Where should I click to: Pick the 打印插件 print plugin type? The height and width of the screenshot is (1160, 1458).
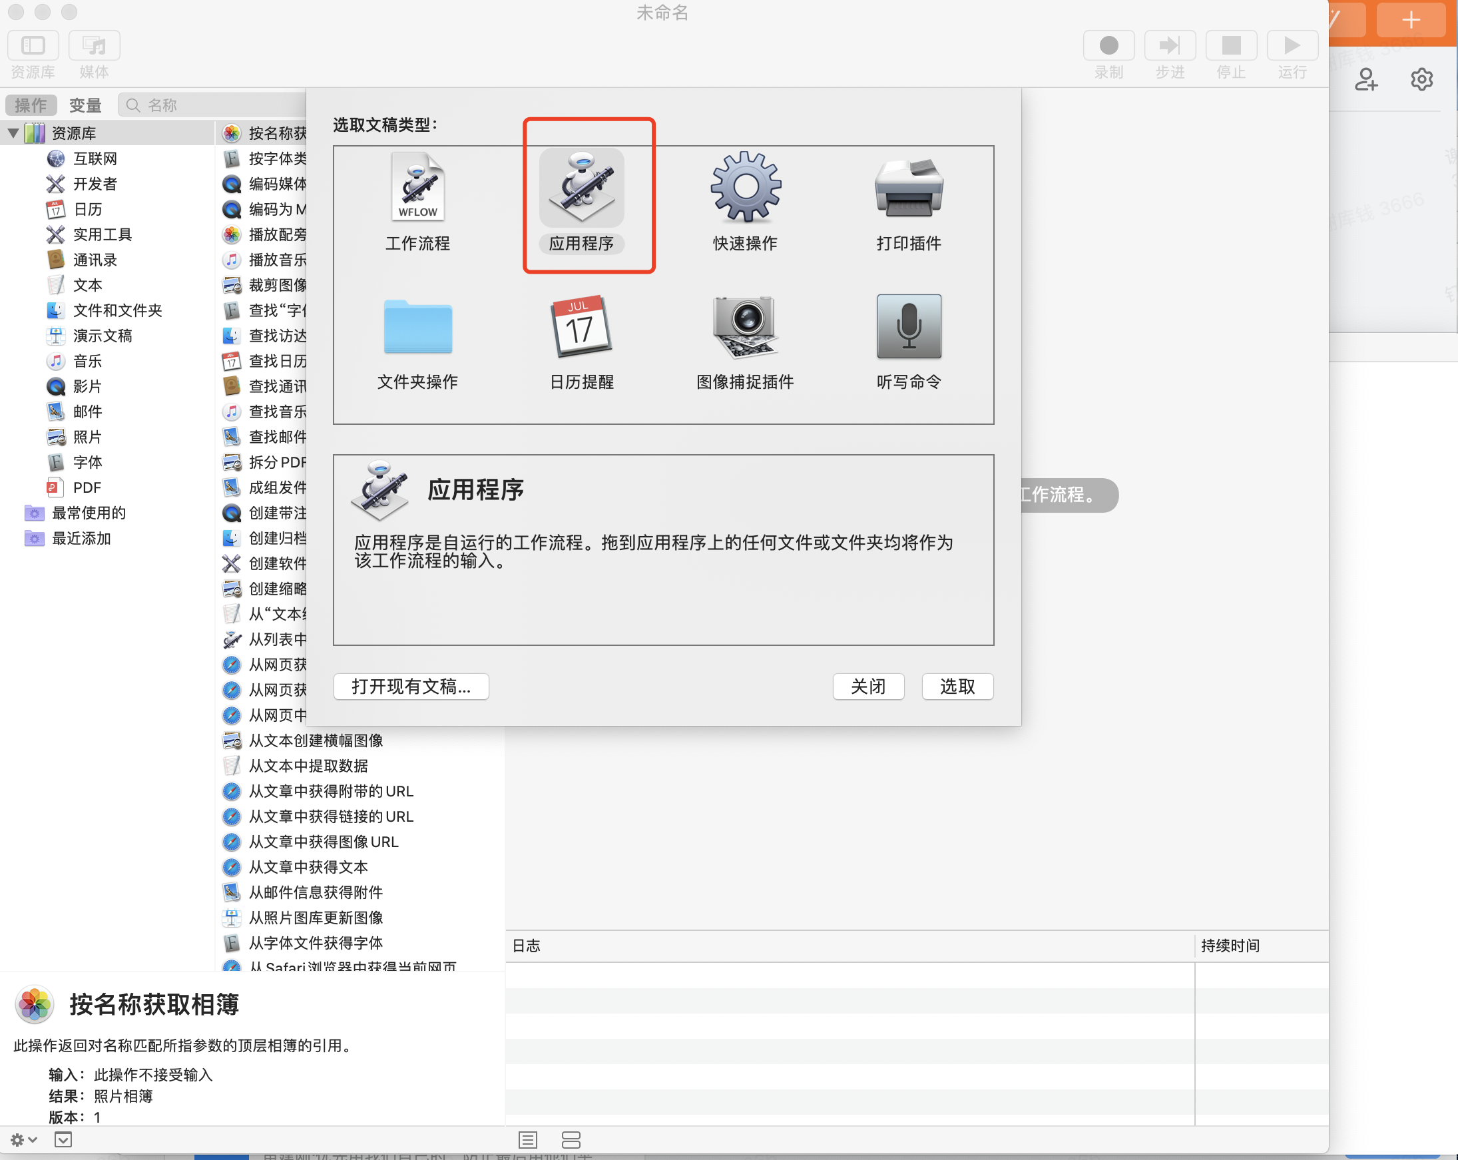[x=909, y=202]
